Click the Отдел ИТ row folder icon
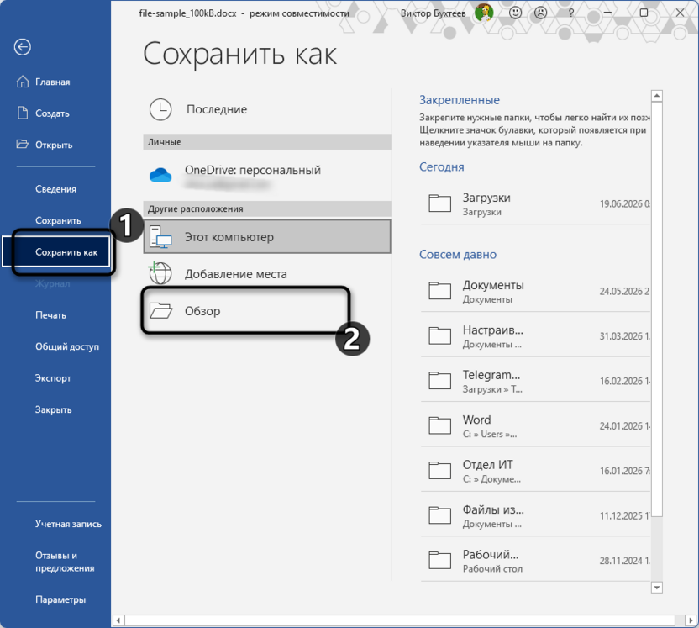 point(439,470)
